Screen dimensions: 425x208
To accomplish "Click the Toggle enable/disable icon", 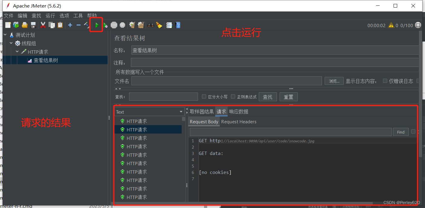I will pyautogui.click(x=87, y=25).
